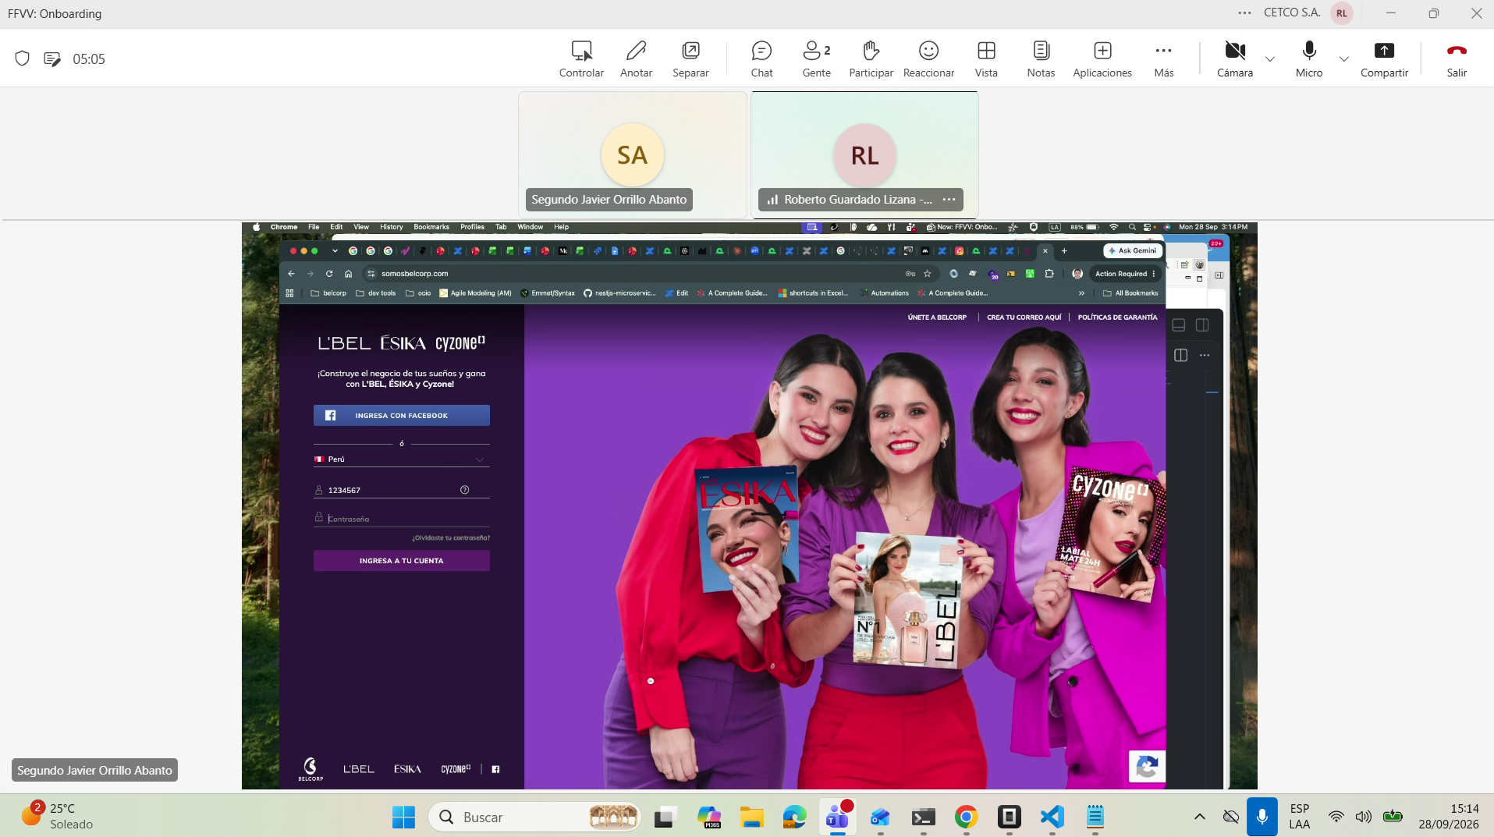Click the shield security icon near timer
The height and width of the screenshot is (837, 1494).
pyautogui.click(x=23, y=59)
